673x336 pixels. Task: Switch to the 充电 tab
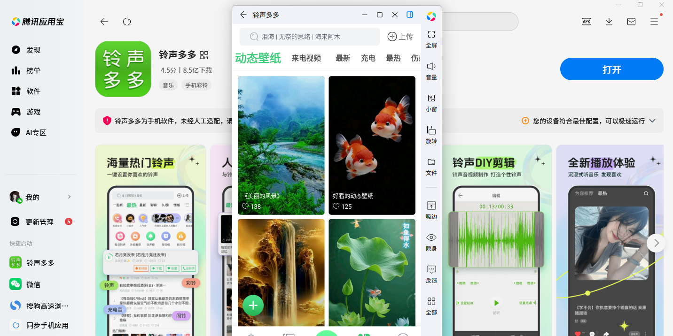pyautogui.click(x=368, y=58)
